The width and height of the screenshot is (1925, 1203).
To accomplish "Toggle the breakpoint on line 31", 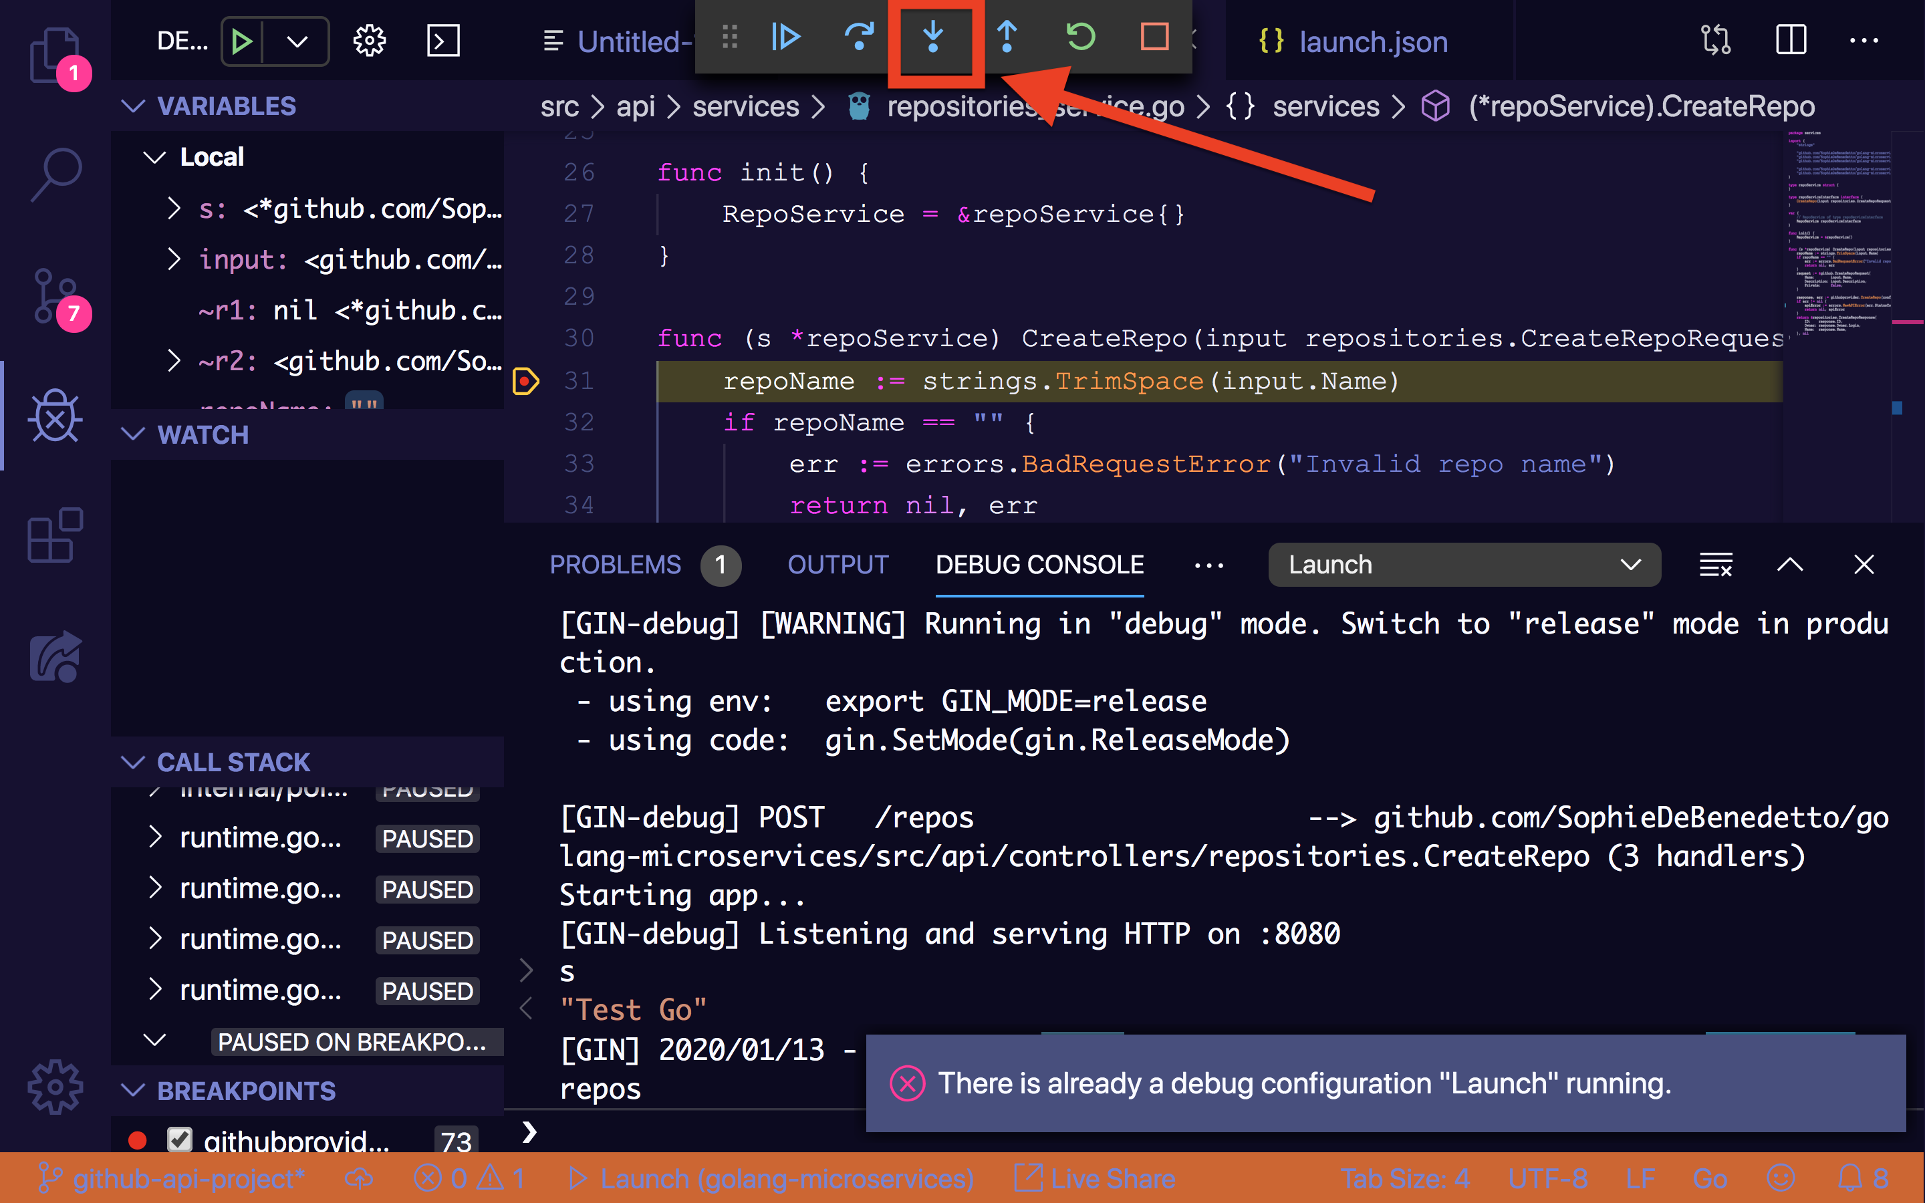I will tap(526, 381).
